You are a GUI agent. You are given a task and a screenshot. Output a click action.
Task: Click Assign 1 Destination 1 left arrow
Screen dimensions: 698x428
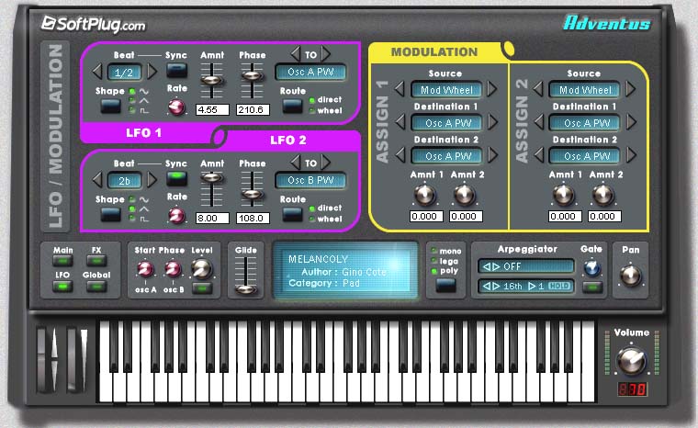coord(400,121)
